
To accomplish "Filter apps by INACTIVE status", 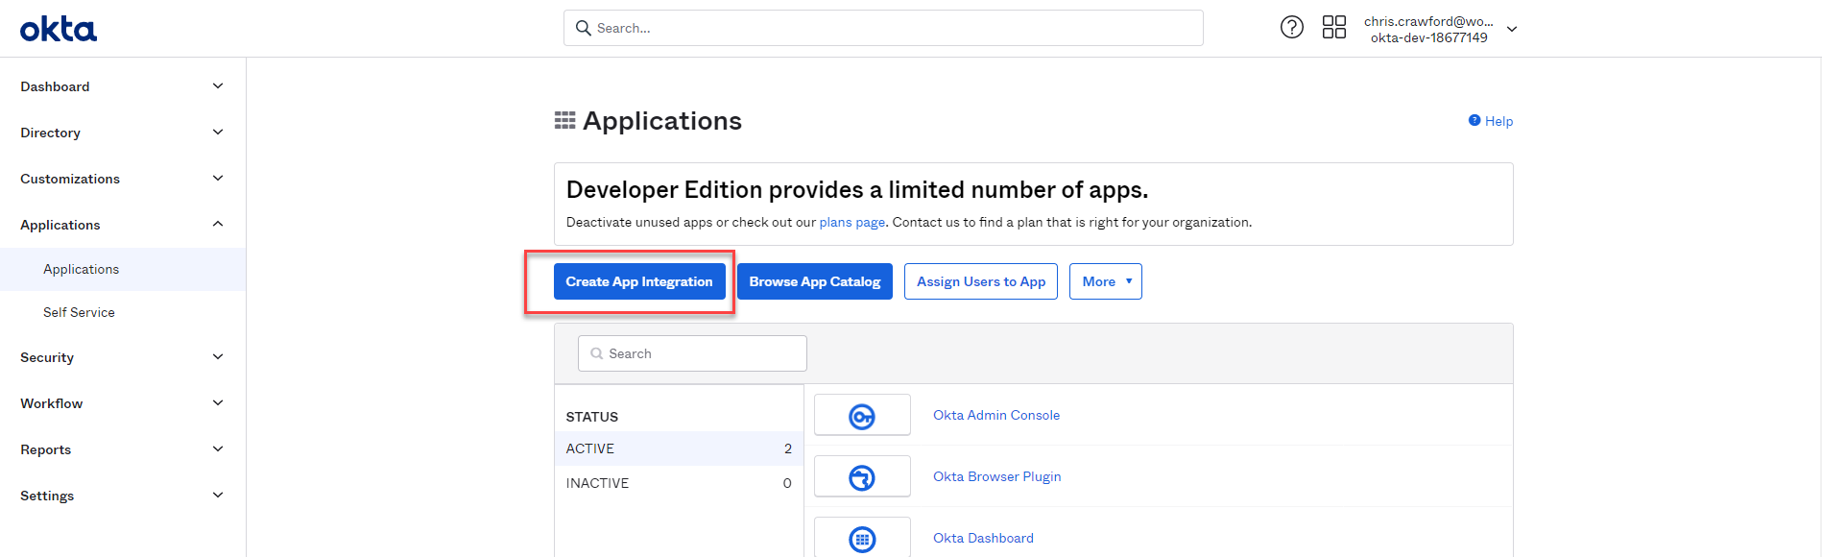I will [x=679, y=483].
